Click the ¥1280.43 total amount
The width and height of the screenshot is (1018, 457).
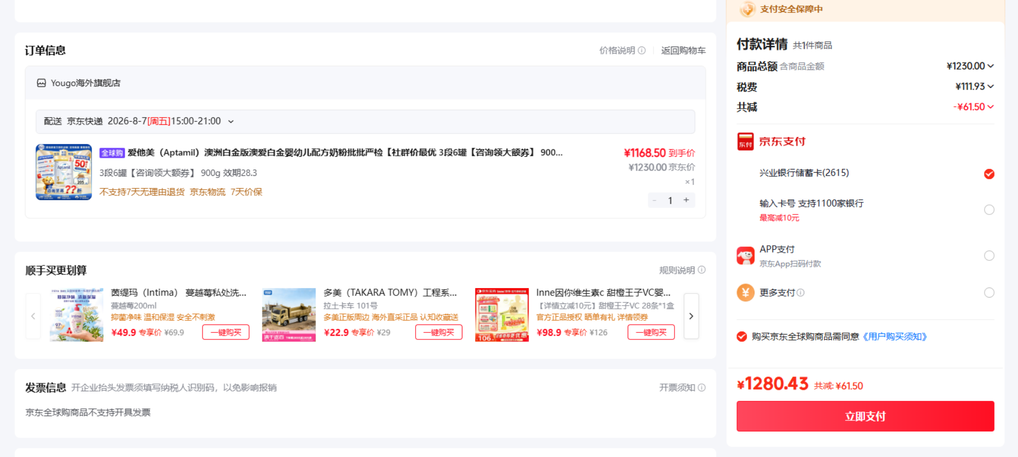coord(773,384)
